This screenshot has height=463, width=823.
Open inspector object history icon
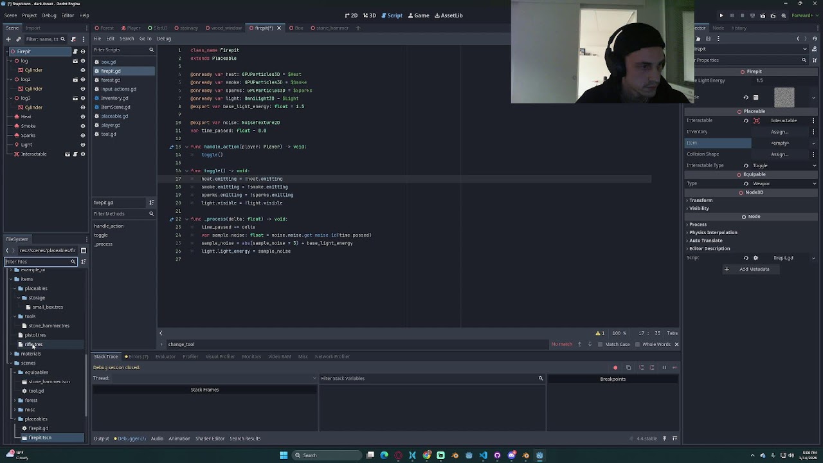point(815,39)
